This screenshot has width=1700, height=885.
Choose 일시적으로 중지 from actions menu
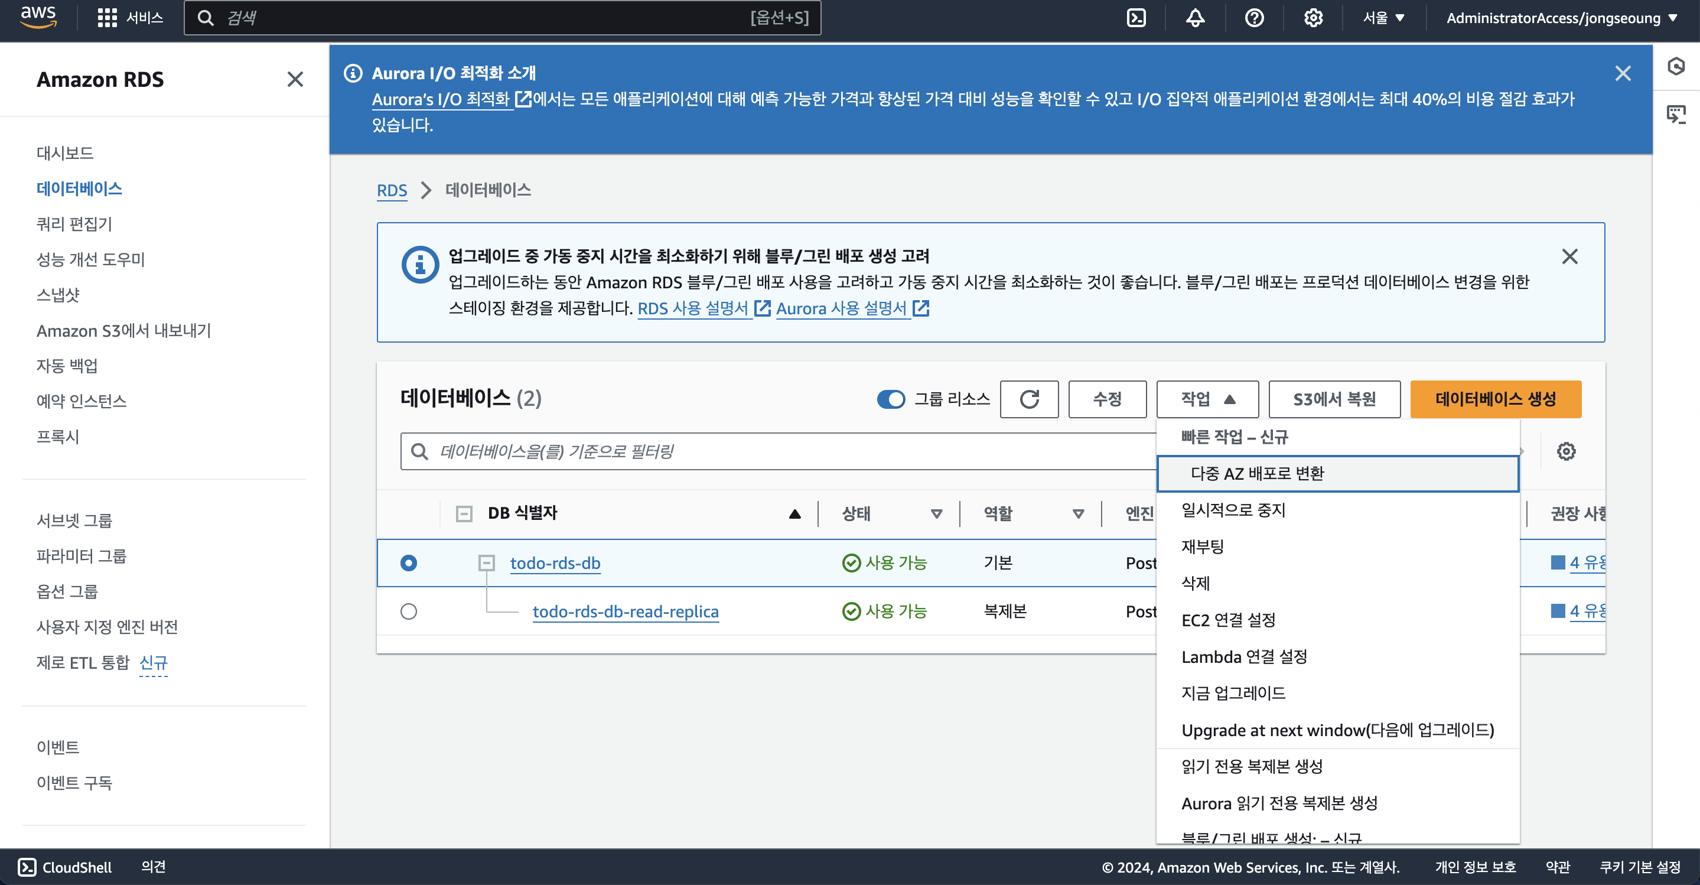click(x=1338, y=510)
